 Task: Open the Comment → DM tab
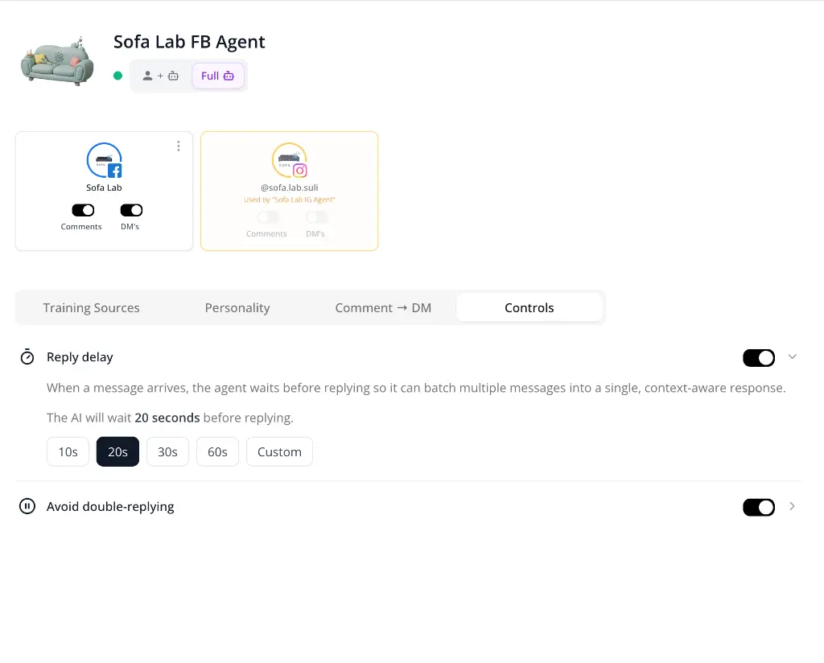point(383,307)
